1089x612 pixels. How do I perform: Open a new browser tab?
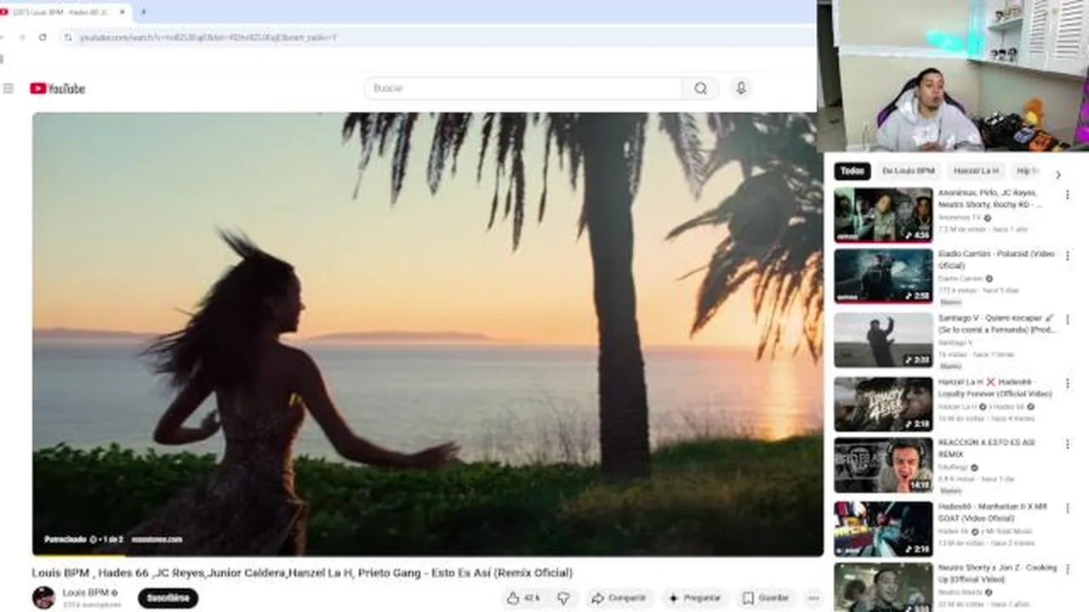(x=143, y=12)
